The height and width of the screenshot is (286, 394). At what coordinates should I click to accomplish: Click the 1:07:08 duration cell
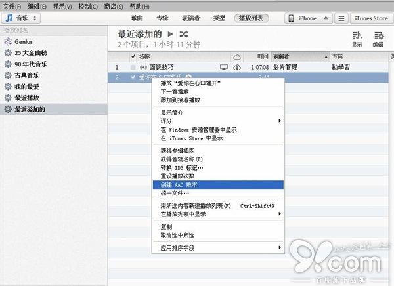[260, 67]
